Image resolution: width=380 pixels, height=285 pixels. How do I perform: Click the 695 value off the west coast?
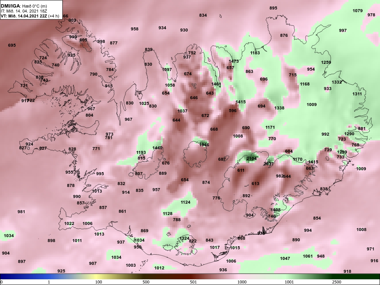coord(12,45)
